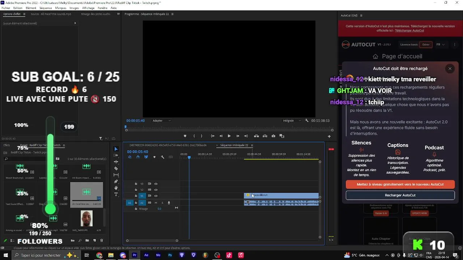Select the Pen tool
Image resolution: width=463 pixels, height=260 pixels.
click(x=116, y=181)
